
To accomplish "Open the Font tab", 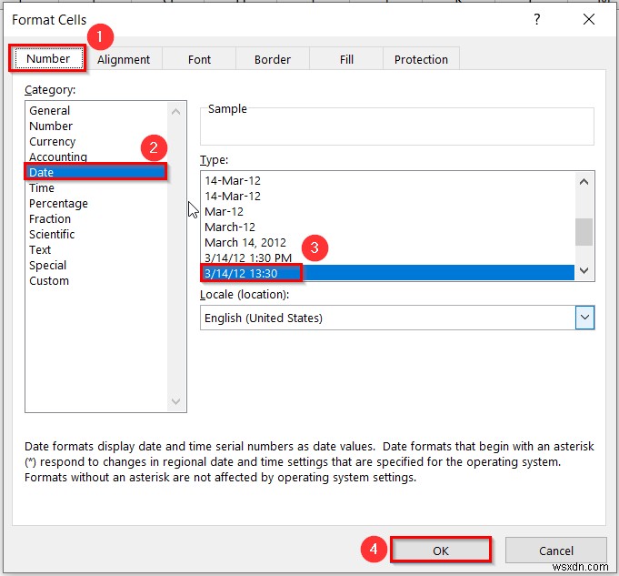I will click(x=199, y=59).
